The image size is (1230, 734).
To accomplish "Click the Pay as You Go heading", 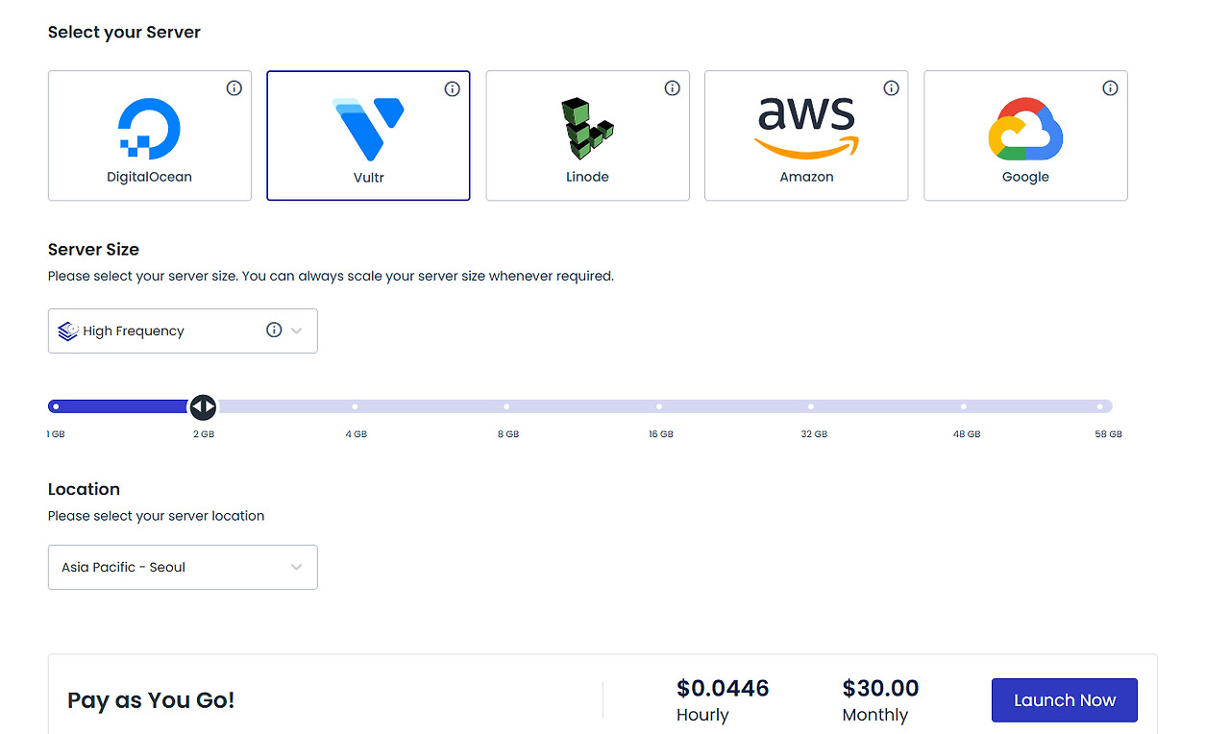I will coord(150,699).
